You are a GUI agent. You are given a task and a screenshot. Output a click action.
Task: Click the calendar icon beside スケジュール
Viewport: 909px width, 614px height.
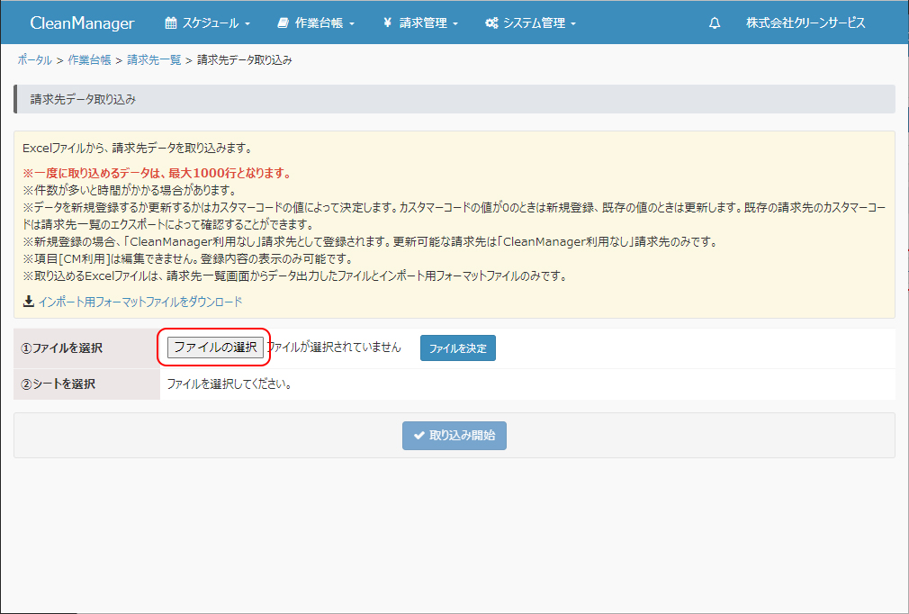click(171, 23)
